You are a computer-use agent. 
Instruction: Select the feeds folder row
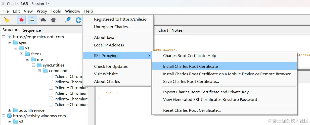click(x=36, y=54)
